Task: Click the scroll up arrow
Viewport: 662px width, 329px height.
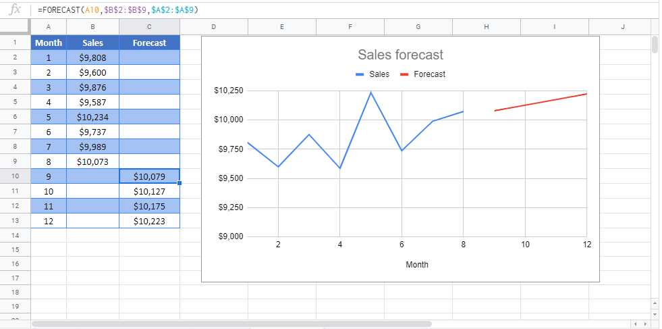Action: pyautogui.click(x=655, y=303)
